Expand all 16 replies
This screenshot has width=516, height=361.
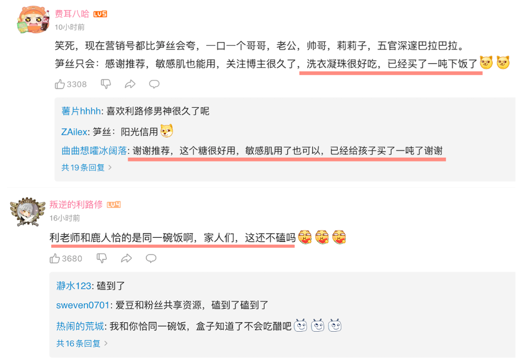click(82, 344)
